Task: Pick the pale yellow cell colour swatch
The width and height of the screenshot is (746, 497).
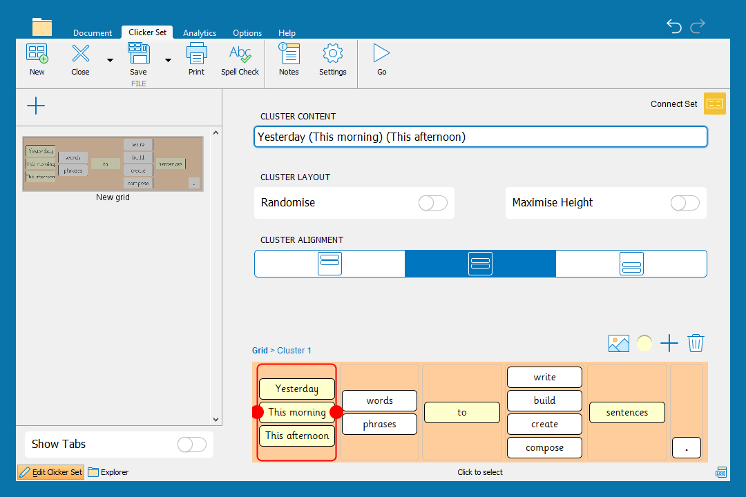Action: (x=644, y=343)
